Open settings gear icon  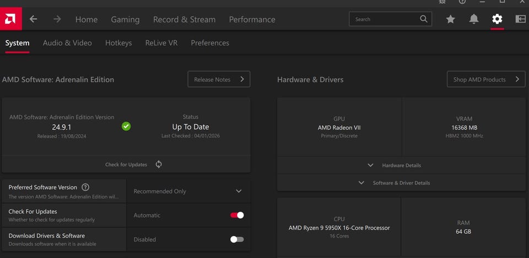497,19
